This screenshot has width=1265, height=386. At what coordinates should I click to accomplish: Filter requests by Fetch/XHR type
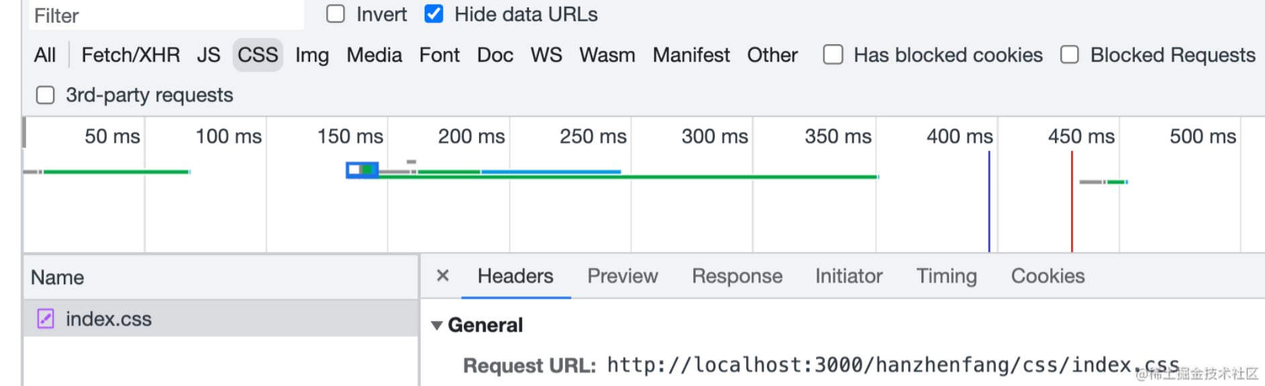click(x=130, y=55)
